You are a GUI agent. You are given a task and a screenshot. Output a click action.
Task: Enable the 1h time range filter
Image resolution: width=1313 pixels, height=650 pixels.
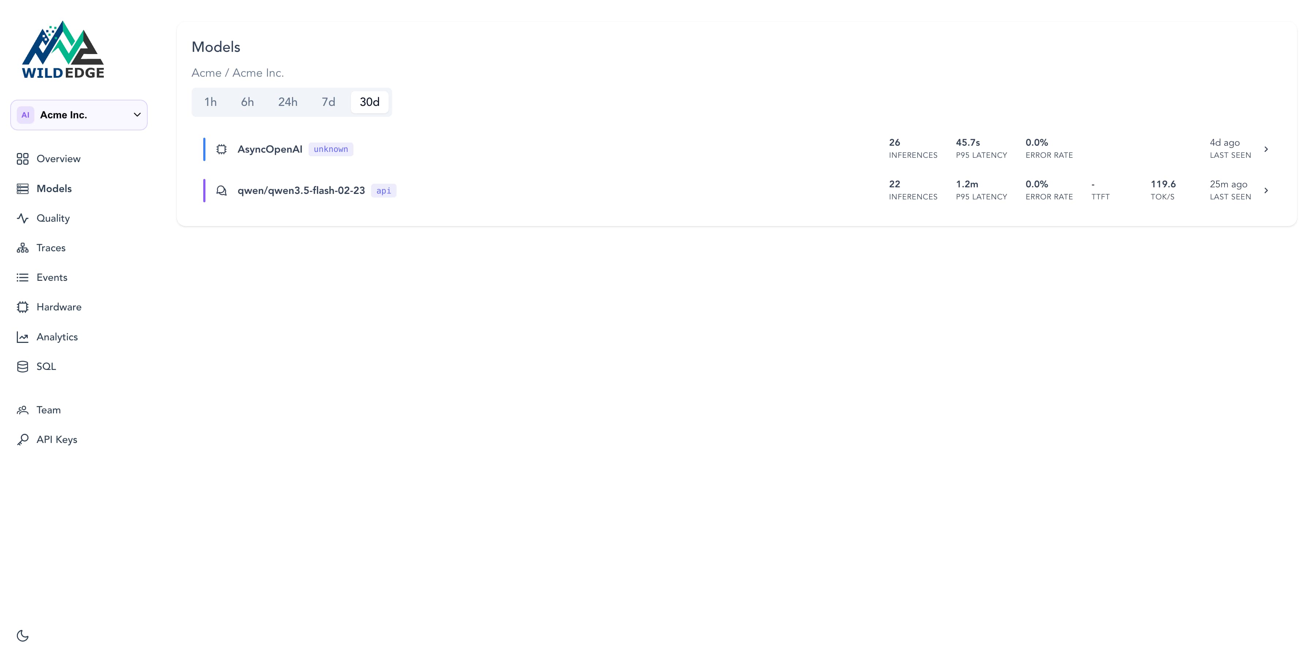tap(211, 102)
